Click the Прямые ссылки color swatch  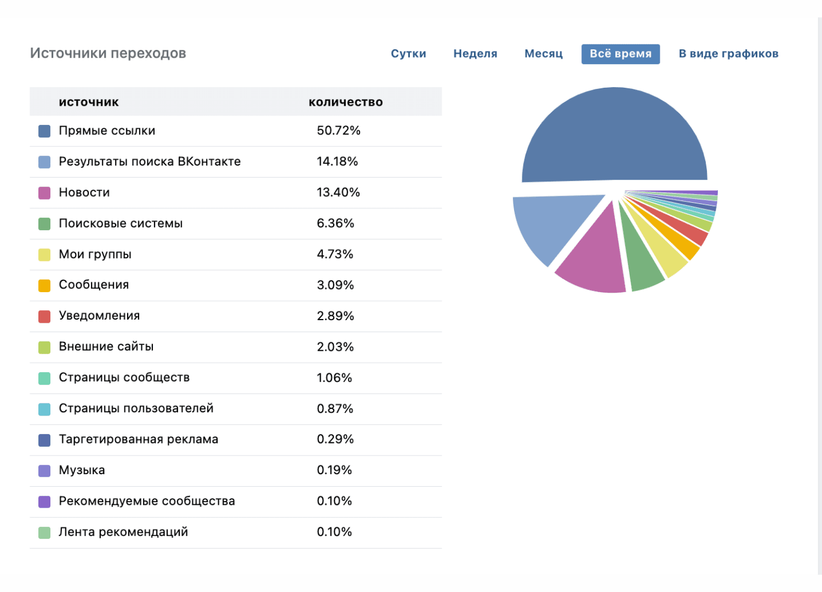44,131
